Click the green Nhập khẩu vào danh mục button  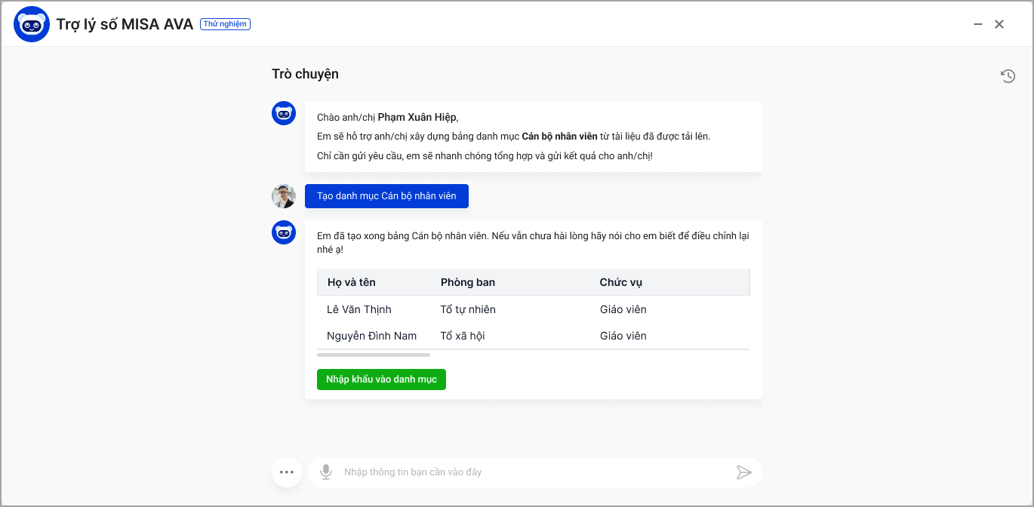pyautogui.click(x=381, y=379)
